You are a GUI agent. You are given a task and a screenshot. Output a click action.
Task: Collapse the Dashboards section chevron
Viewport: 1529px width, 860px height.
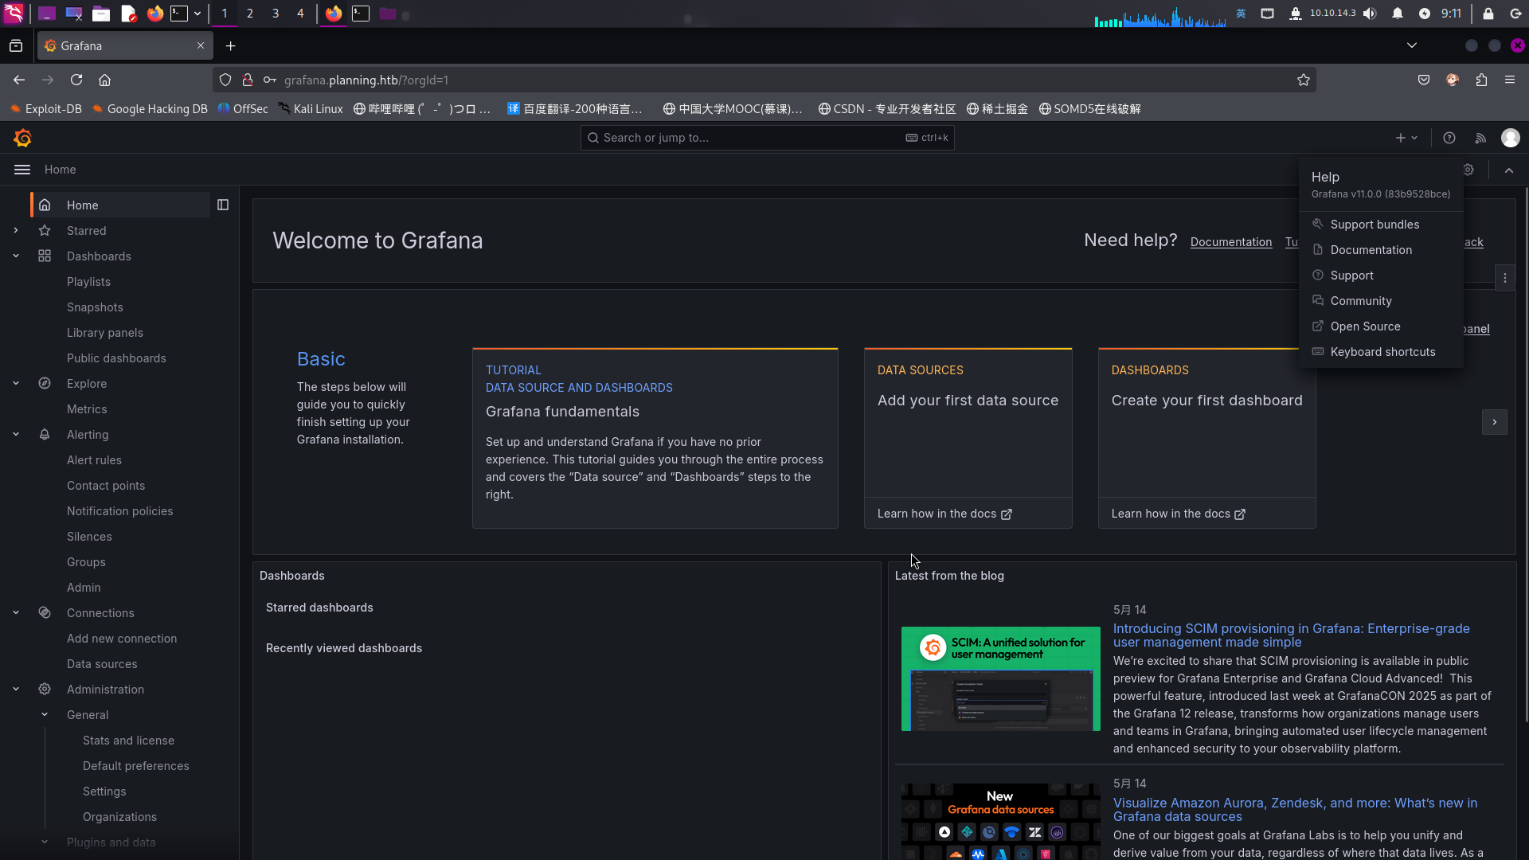(x=16, y=256)
